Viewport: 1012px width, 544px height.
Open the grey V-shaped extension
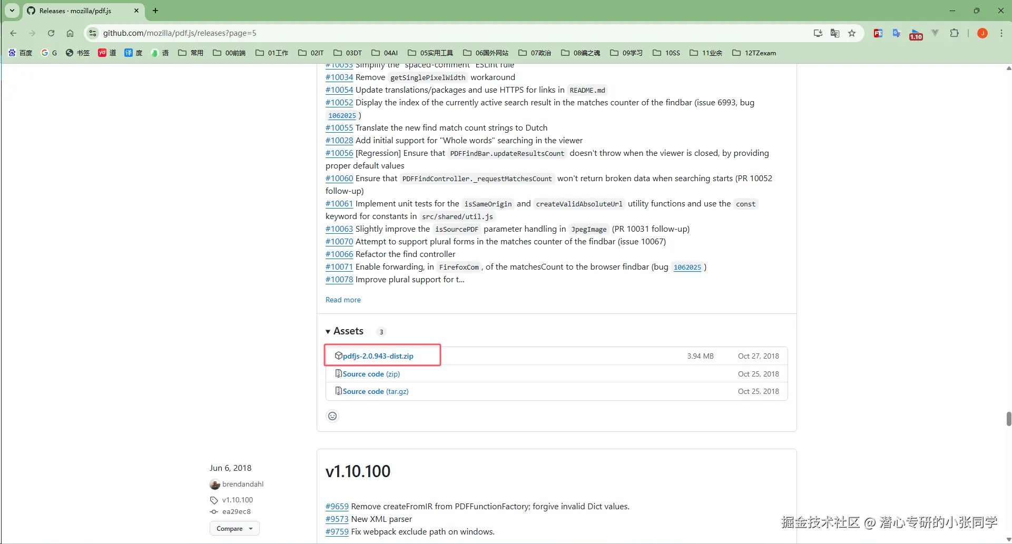click(935, 33)
